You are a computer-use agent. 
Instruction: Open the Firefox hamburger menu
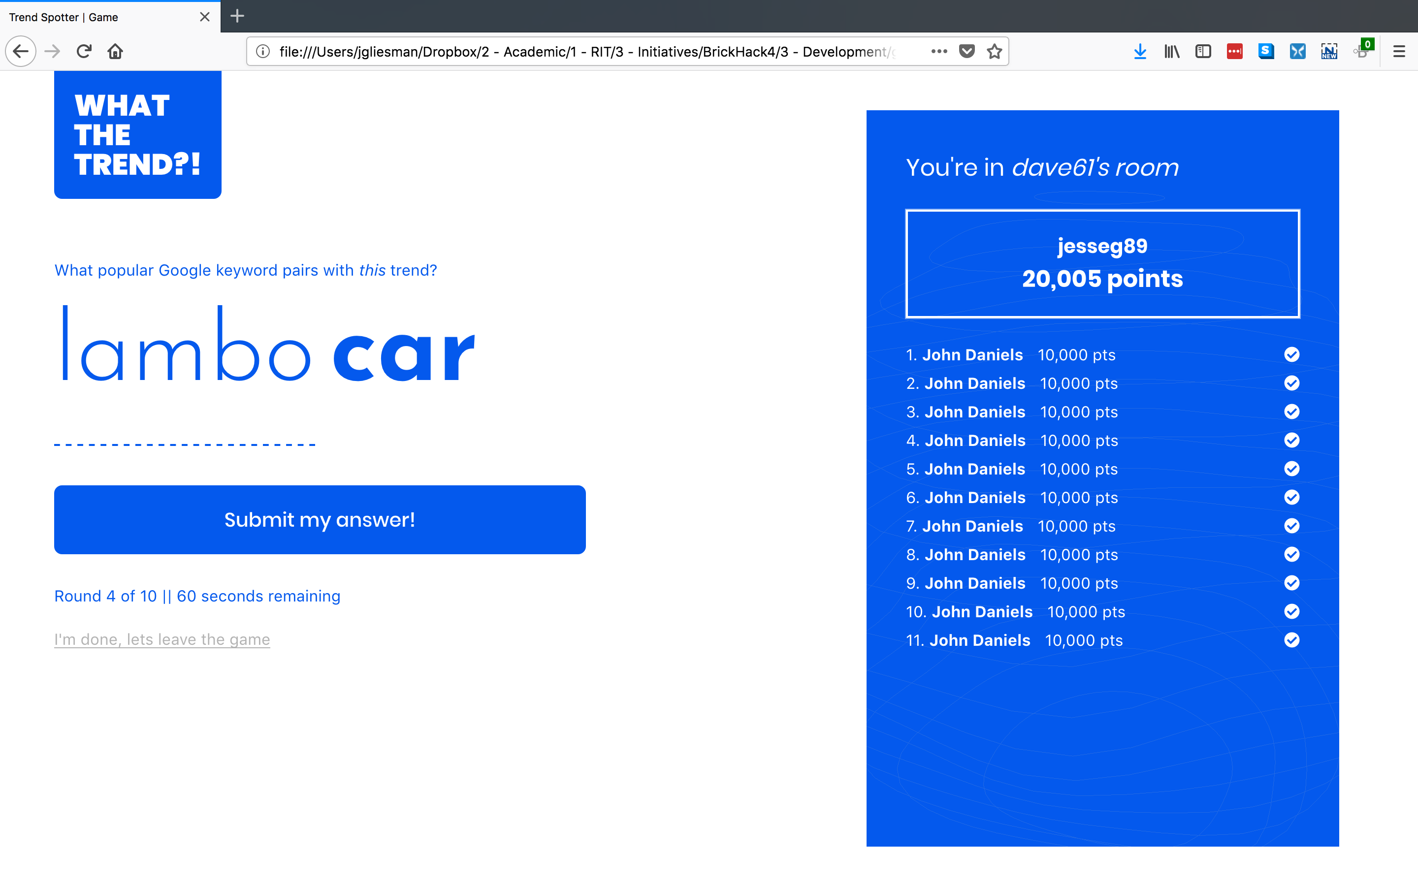click(1399, 52)
